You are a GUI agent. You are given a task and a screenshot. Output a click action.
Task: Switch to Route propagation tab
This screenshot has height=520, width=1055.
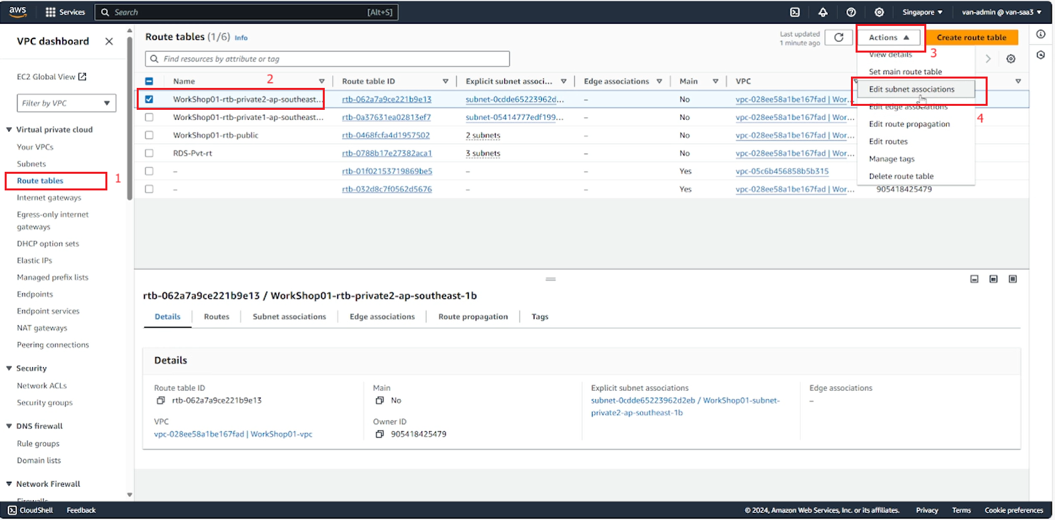click(x=473, y=317)
